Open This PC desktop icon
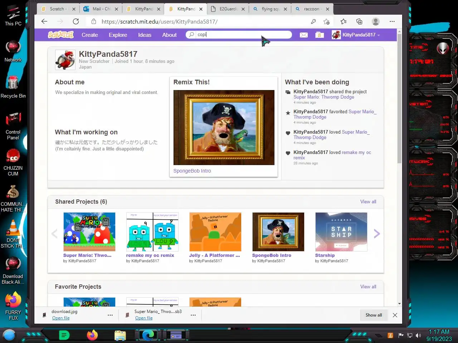The image size is (458, 343). [13, 16]
